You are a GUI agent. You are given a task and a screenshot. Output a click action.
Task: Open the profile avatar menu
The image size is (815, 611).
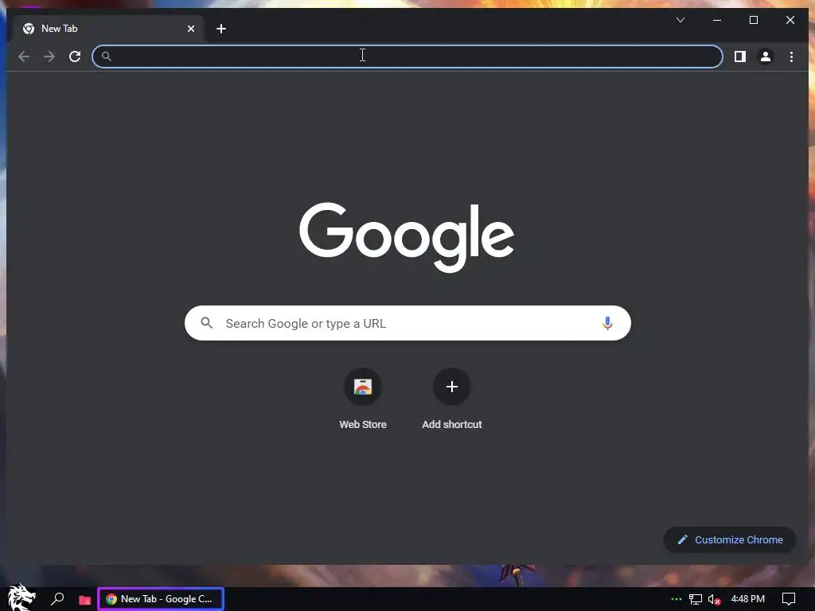tap(765, 56)
